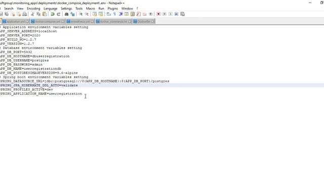Open the Replace dialog icon
The height and width of the screenshot is (182, 324).
tap(72, 14)
